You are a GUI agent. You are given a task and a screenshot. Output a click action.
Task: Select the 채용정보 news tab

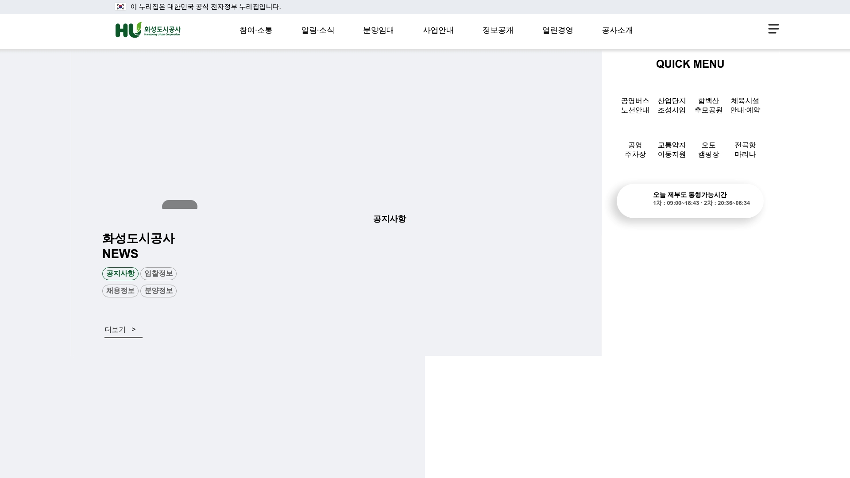120,291
